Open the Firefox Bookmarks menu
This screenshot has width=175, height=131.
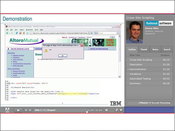(29, 30)
